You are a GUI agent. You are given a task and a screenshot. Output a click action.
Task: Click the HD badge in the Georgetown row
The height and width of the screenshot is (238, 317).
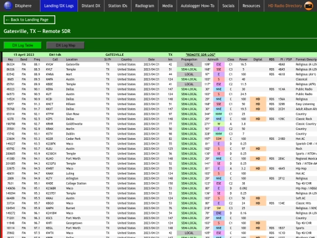258,223
